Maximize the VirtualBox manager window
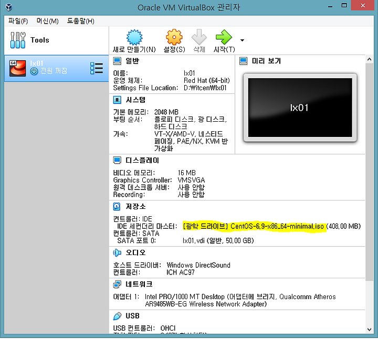 point(344,6)
